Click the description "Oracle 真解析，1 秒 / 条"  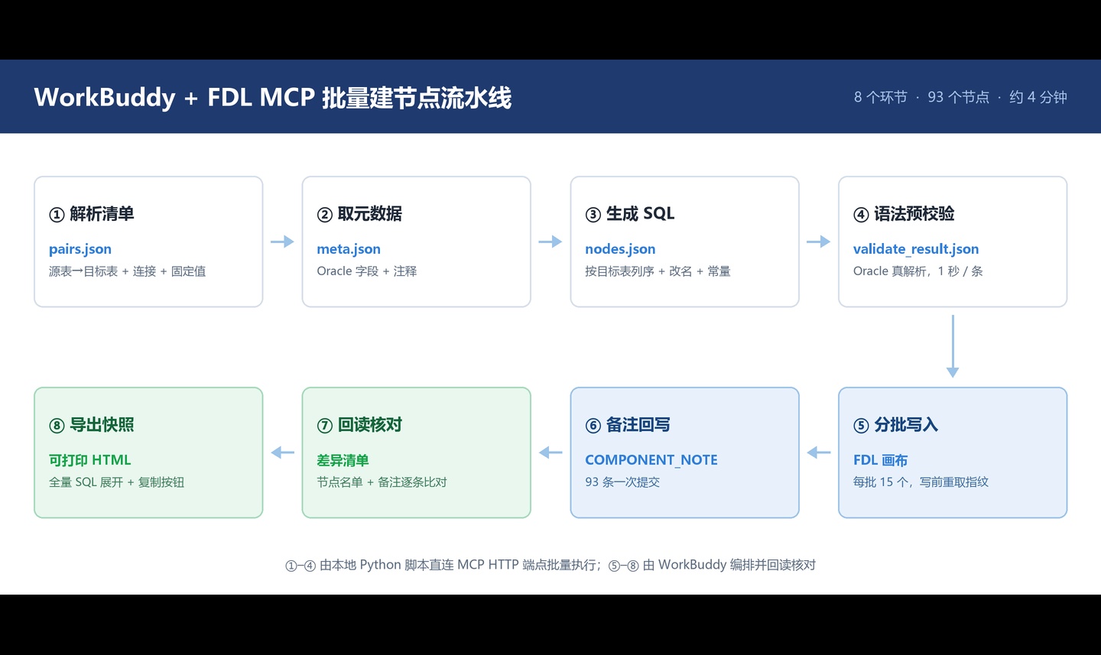coord(918,271)
